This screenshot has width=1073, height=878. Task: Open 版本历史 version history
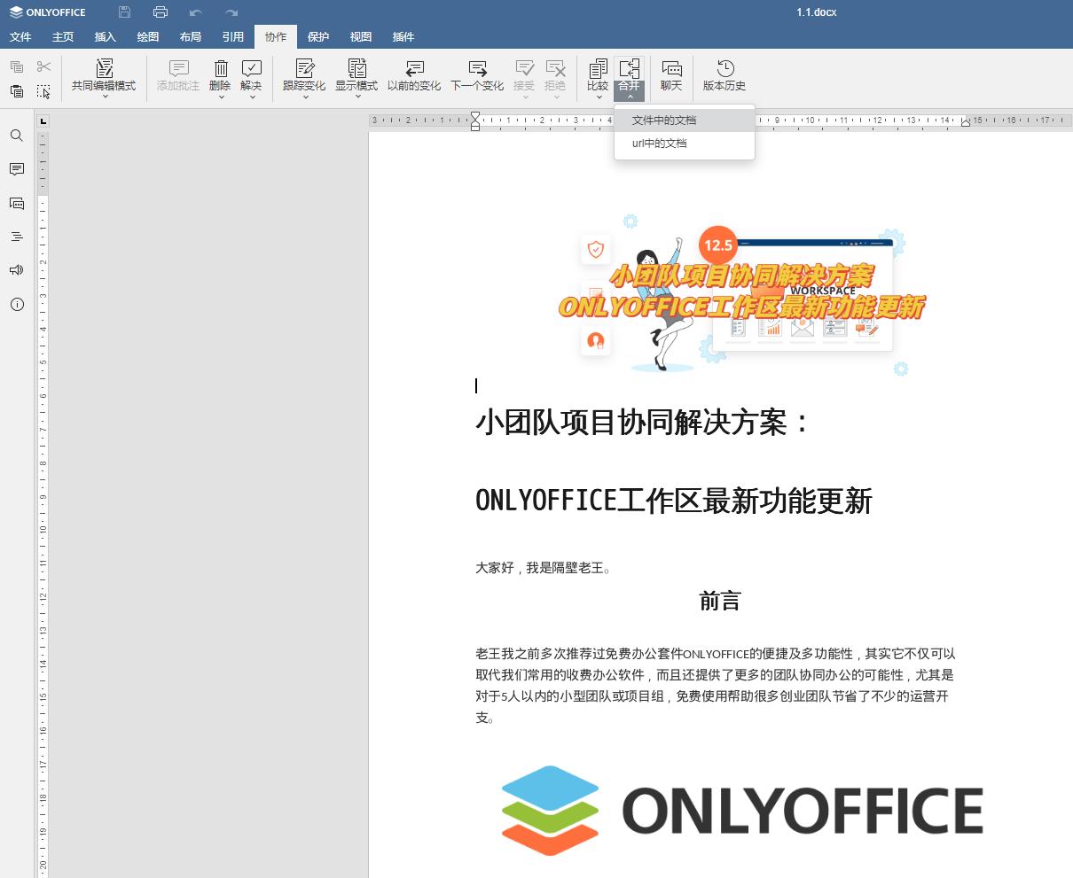coord(724,75)
